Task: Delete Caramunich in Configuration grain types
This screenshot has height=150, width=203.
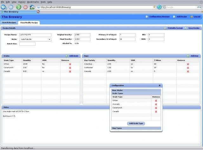Action: [x=156, y=108]
